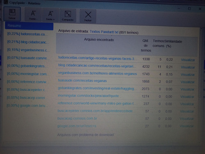
Task: Click the 0,22 similarity value
Action: [169, 60]
